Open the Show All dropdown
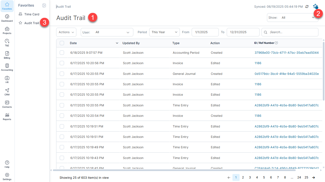Screen dimensions: 325x182 (292, 18)
